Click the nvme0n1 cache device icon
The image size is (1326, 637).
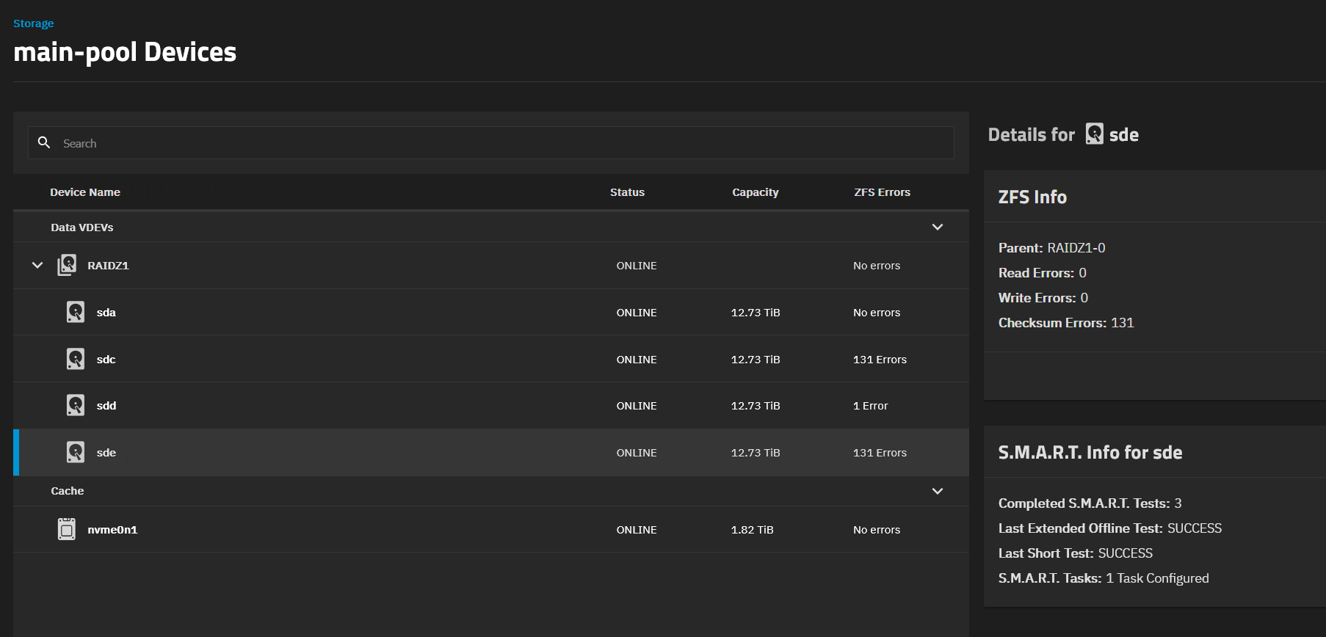pyautogui.click(x=67, y=529)
